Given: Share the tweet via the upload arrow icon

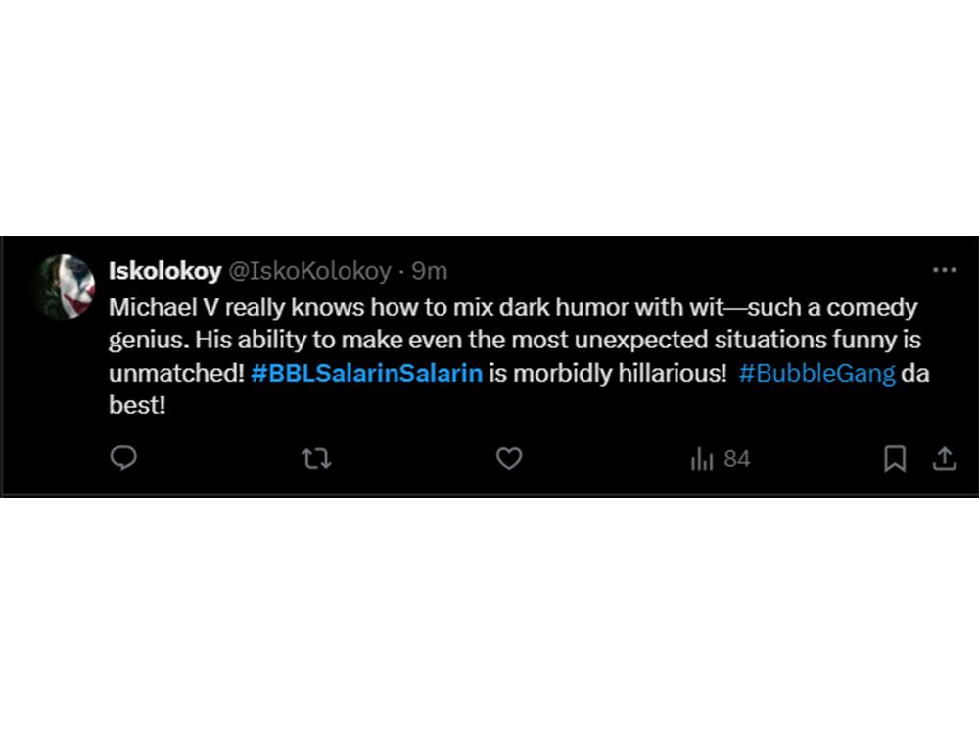Looking at the screenshot, I should click(944, 458).
